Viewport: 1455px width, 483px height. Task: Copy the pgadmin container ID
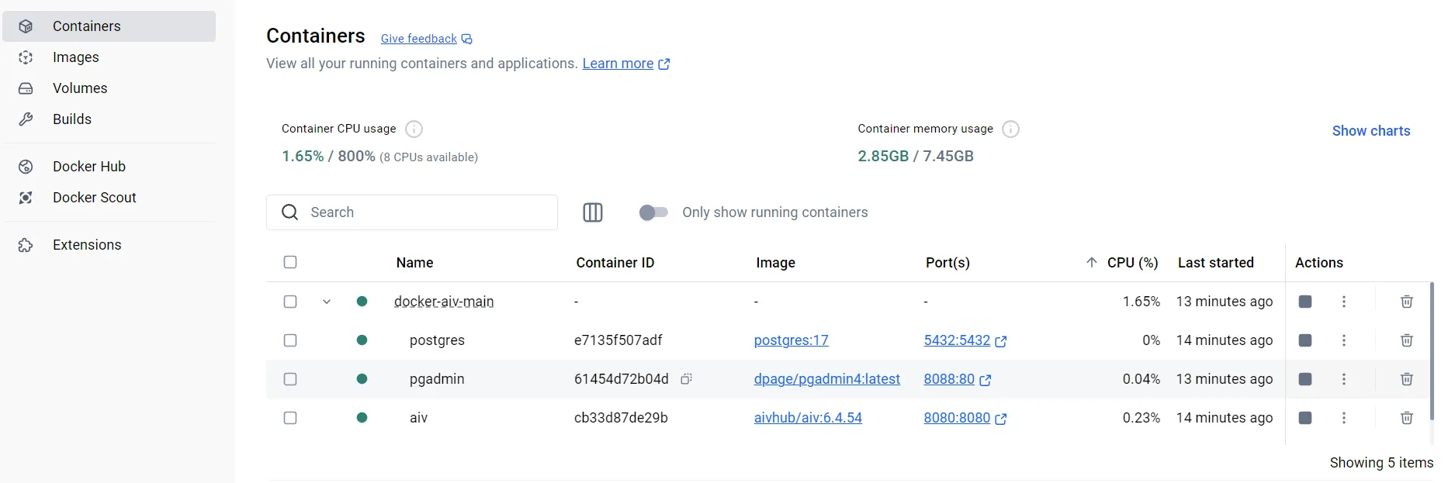686,379
